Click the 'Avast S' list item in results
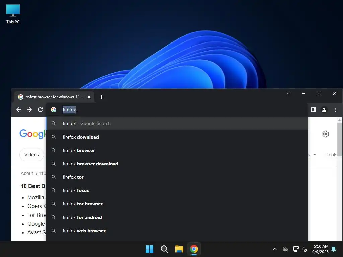 coord(37,232)
